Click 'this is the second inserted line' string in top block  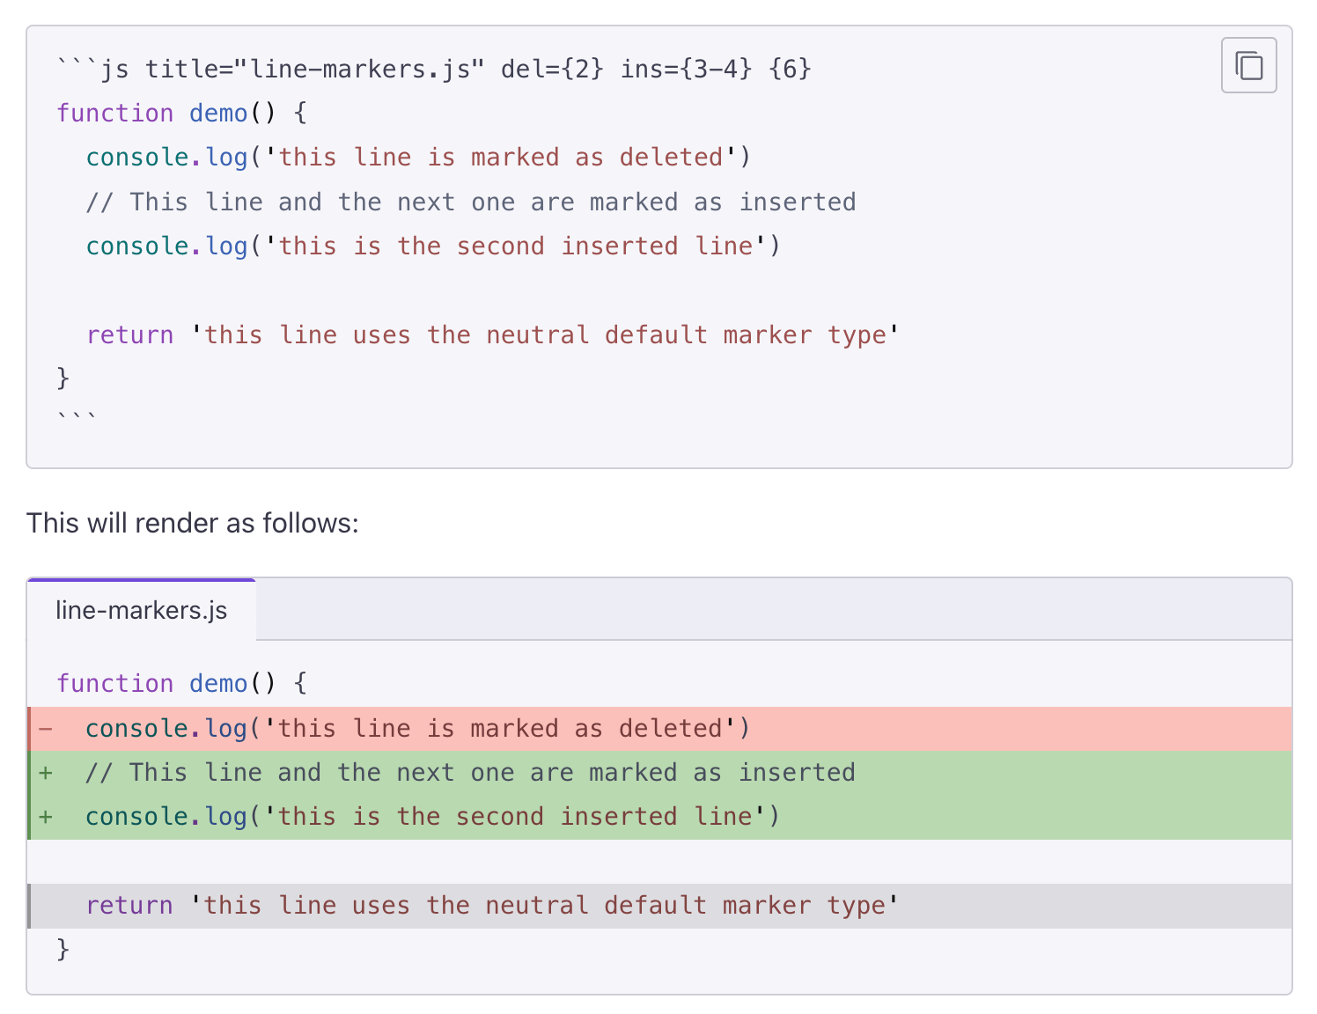[516, 246]
